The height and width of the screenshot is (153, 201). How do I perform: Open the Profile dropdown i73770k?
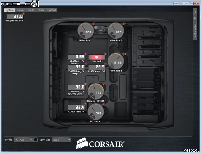coord(23,140)
